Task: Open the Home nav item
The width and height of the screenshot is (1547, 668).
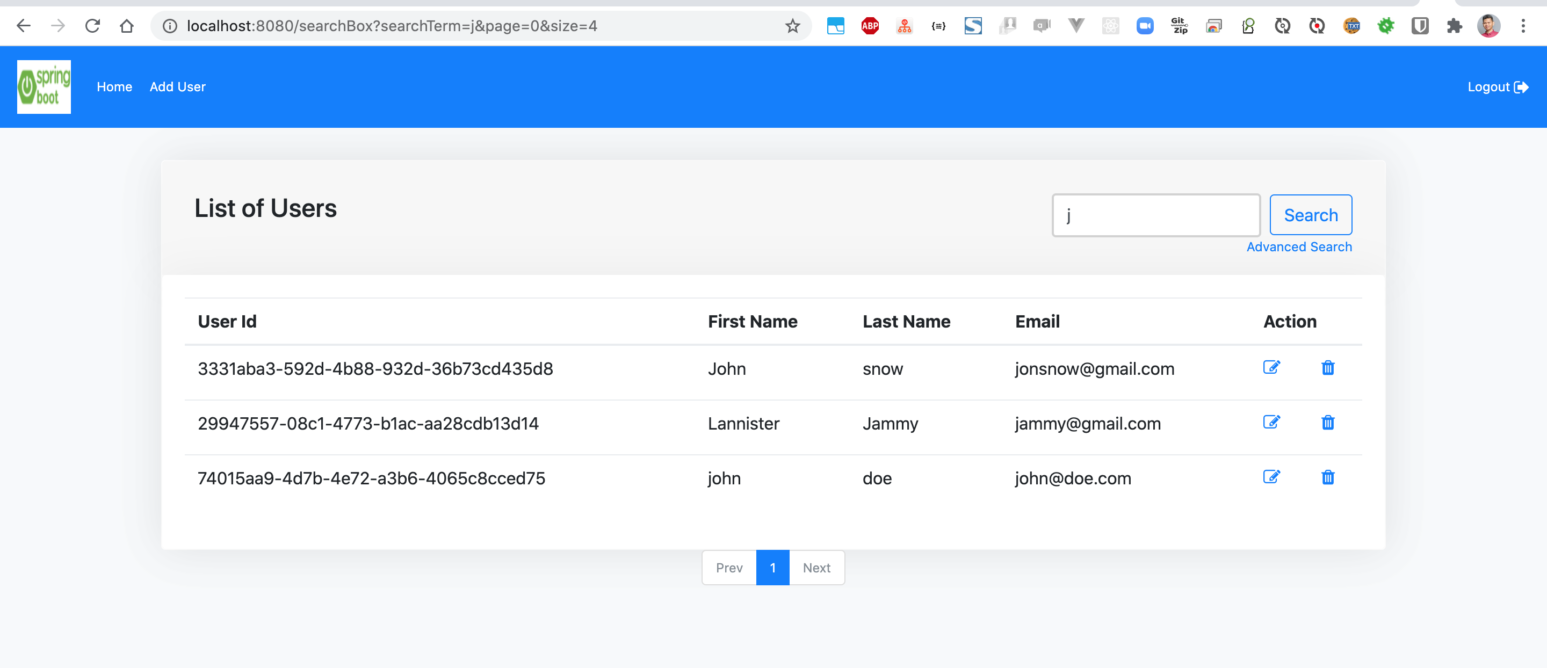Action: coord(114,87)
